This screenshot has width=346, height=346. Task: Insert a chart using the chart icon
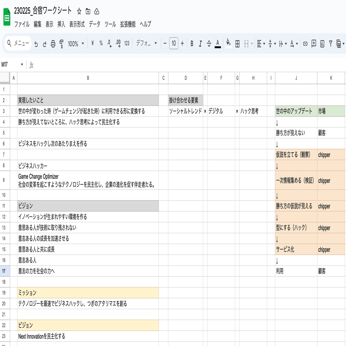(322, 44)
